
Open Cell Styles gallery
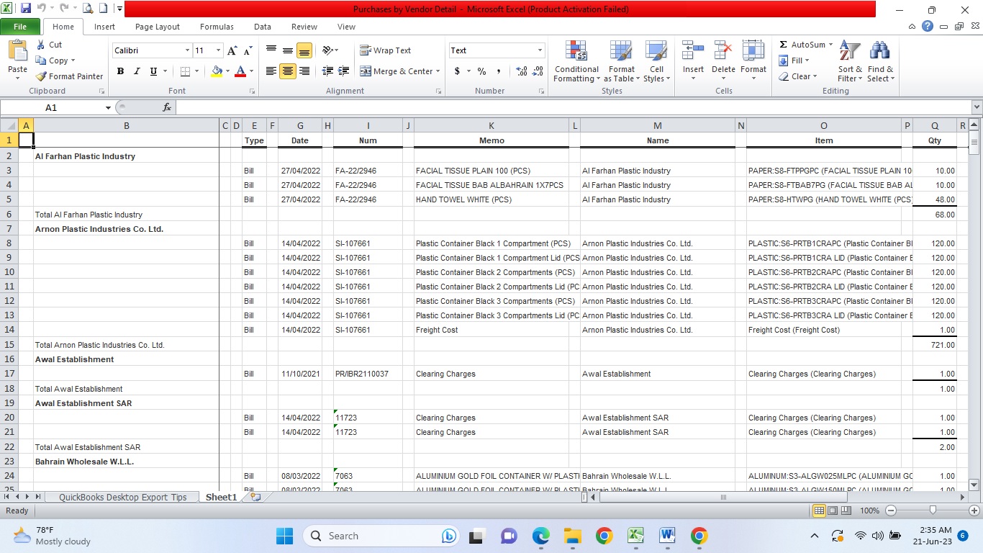point(656,62)
